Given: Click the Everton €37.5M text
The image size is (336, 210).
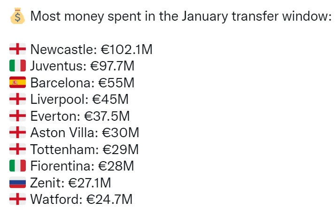Looking at the screenshot, I should click(x=80, y=116).
